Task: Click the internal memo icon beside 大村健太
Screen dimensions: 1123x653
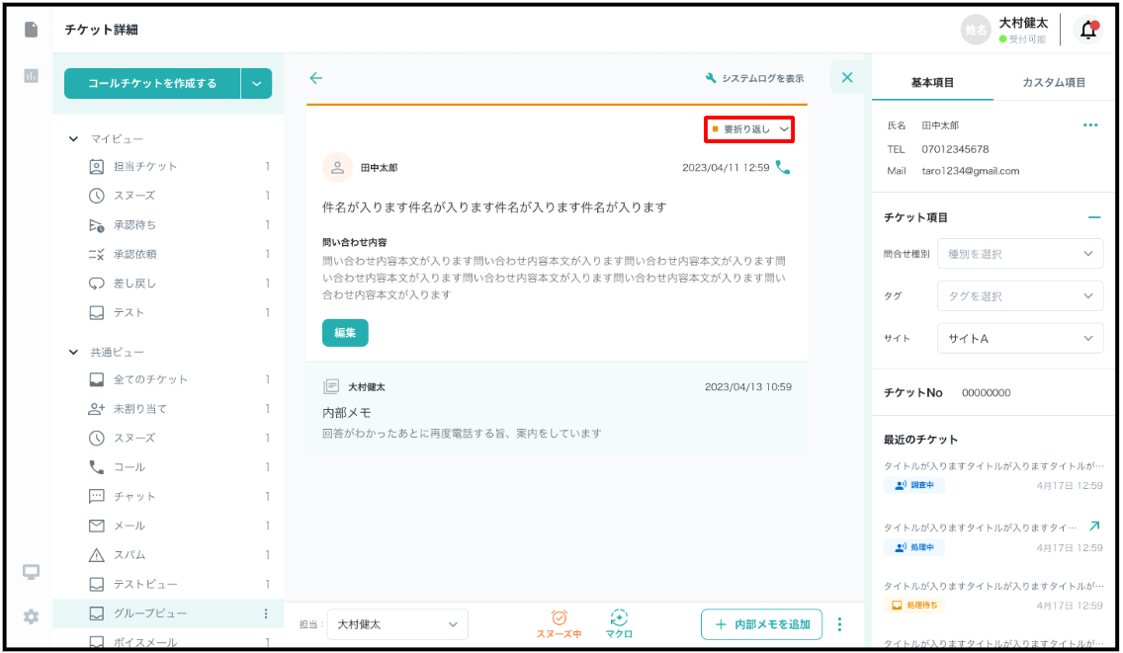Action: pos(331,386)
